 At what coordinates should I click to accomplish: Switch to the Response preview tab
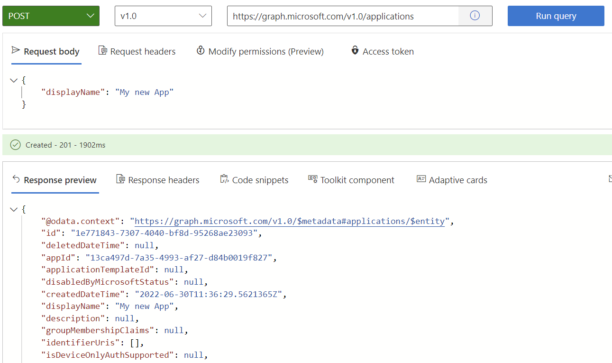55,180
